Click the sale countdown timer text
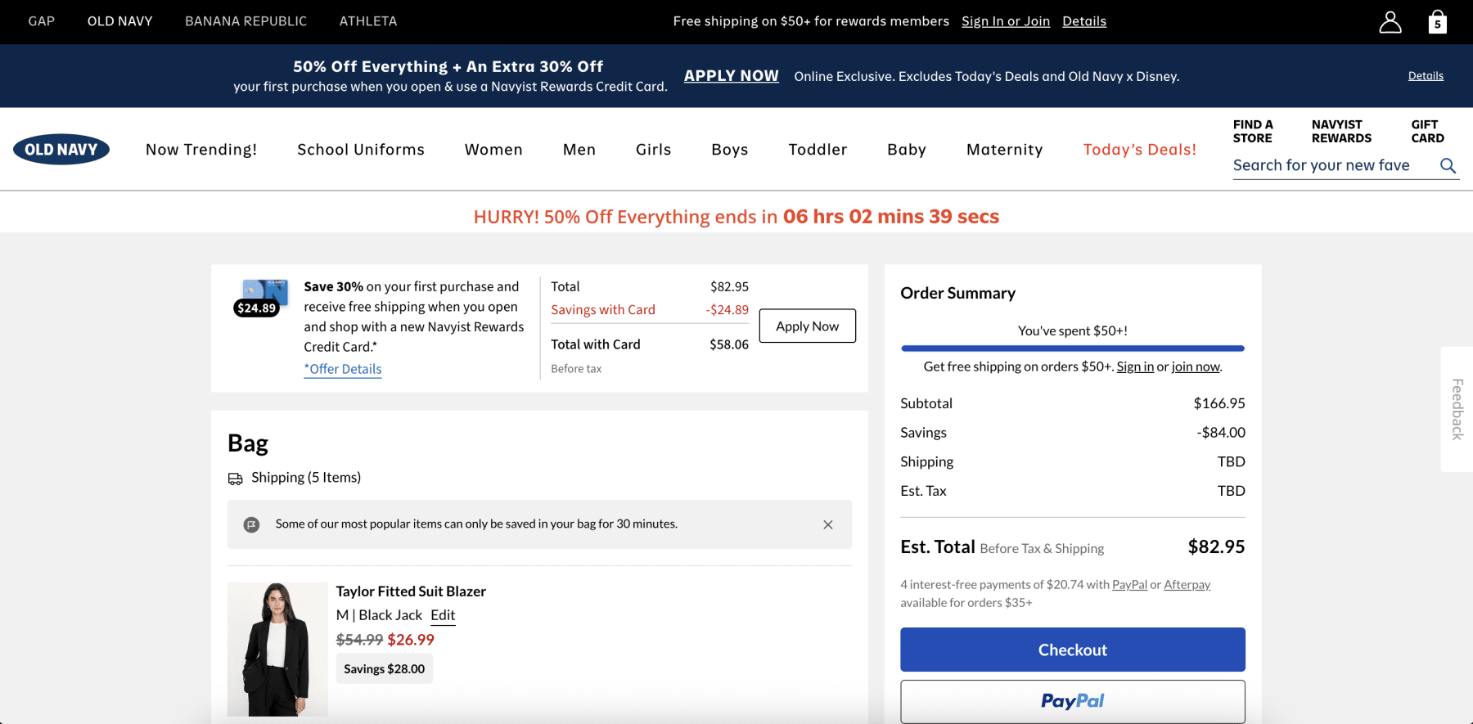 tap(891, 217)
